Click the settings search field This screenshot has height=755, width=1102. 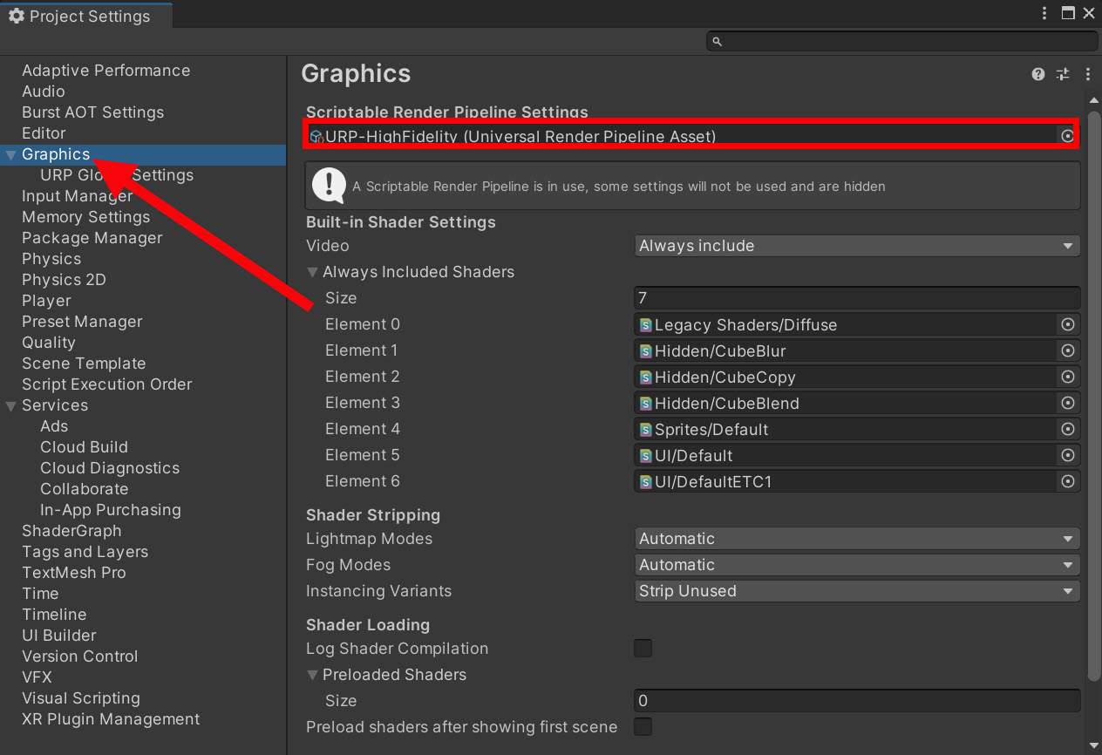click(x=902, y=41)
